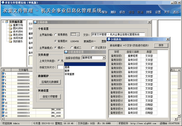Choose 模式二 main interface mode
Viewport: 182px width, 126px height.
pyautogui.click(x=72, y=48)
